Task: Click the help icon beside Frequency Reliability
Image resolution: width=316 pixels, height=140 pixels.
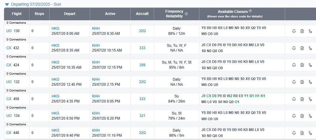Action: coord(186,14)
